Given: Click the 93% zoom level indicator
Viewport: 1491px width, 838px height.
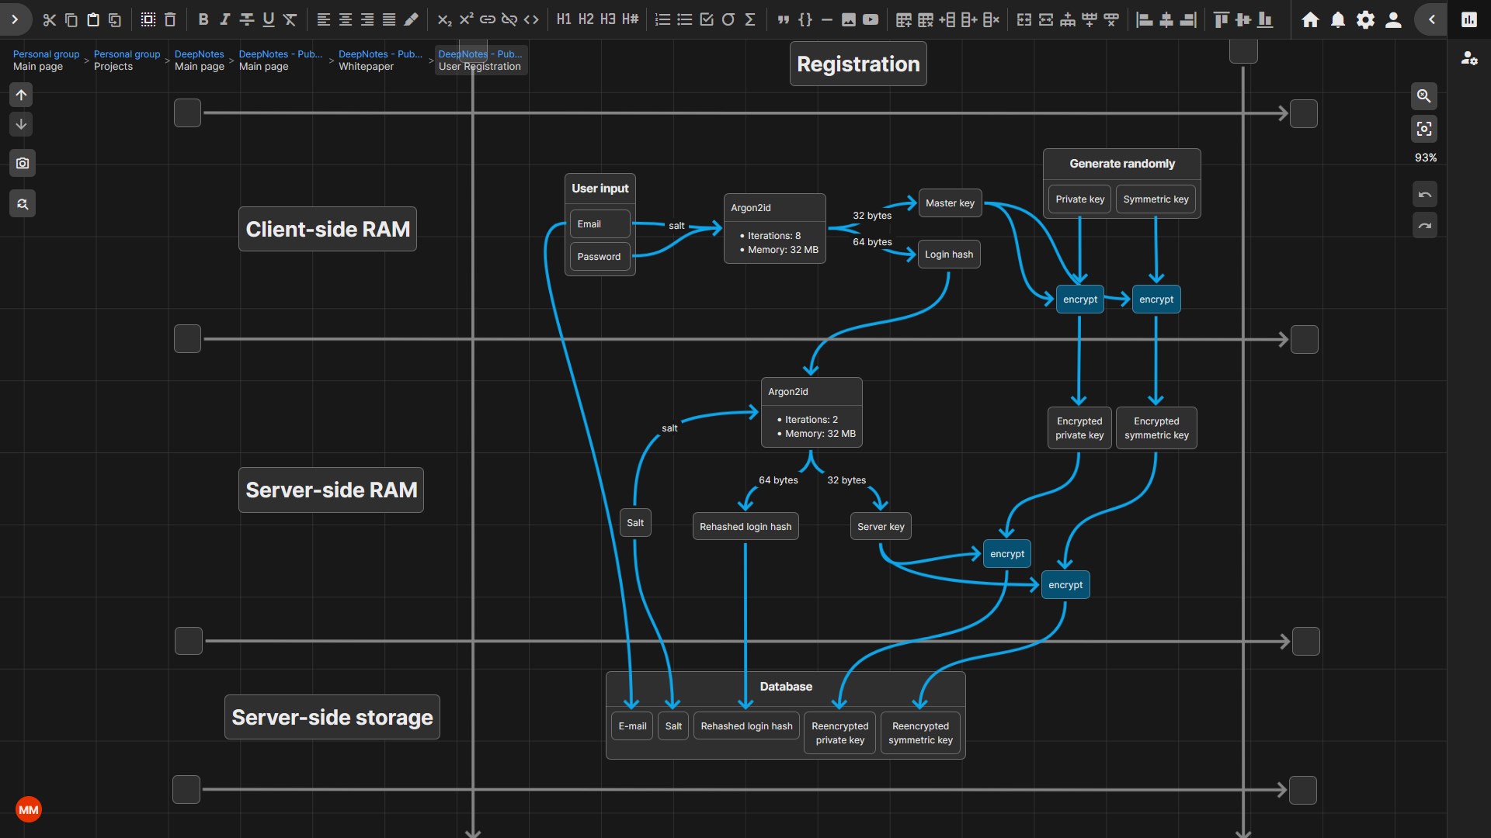Looking at the screenshot, I should tap(1425, 158).
